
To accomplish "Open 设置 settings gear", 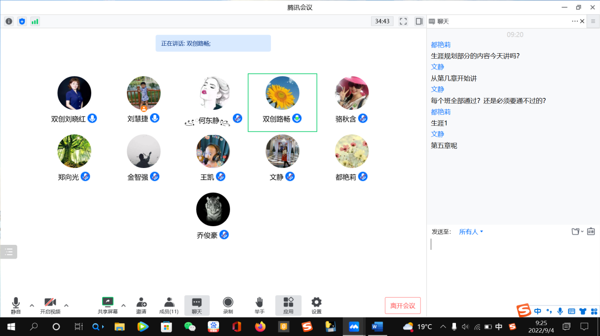I will [x=316, y=305].
